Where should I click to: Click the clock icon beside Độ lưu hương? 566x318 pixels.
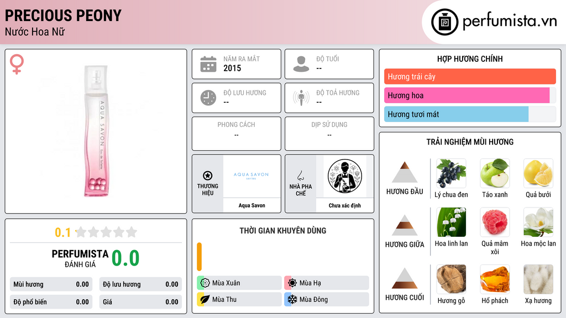[208, 98]
